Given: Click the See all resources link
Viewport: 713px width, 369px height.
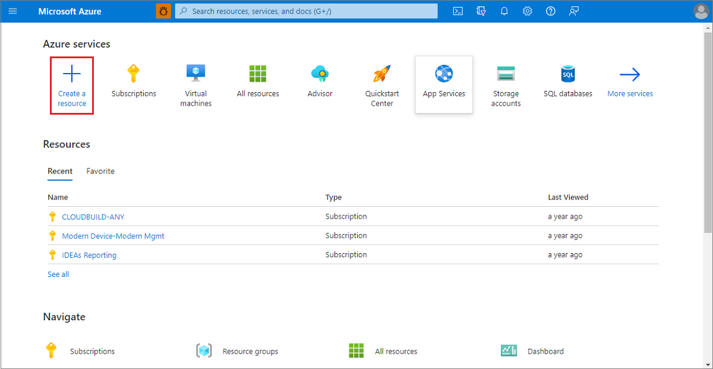Looking at the screenshot, I should [x=58, y=274].
